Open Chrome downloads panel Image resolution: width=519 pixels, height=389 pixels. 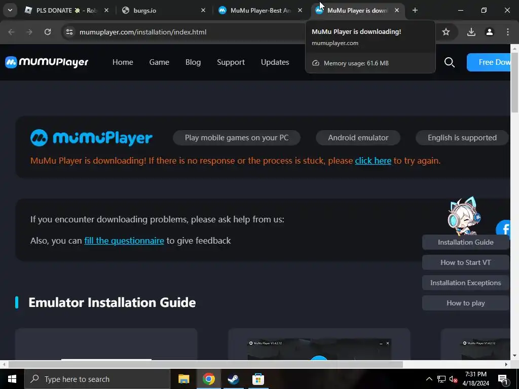click(x=471, y=32)
